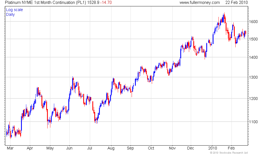The image size is (271, 155).
Task: Click the 'Oct' month axis label
Action: click(x=151, y=148)
